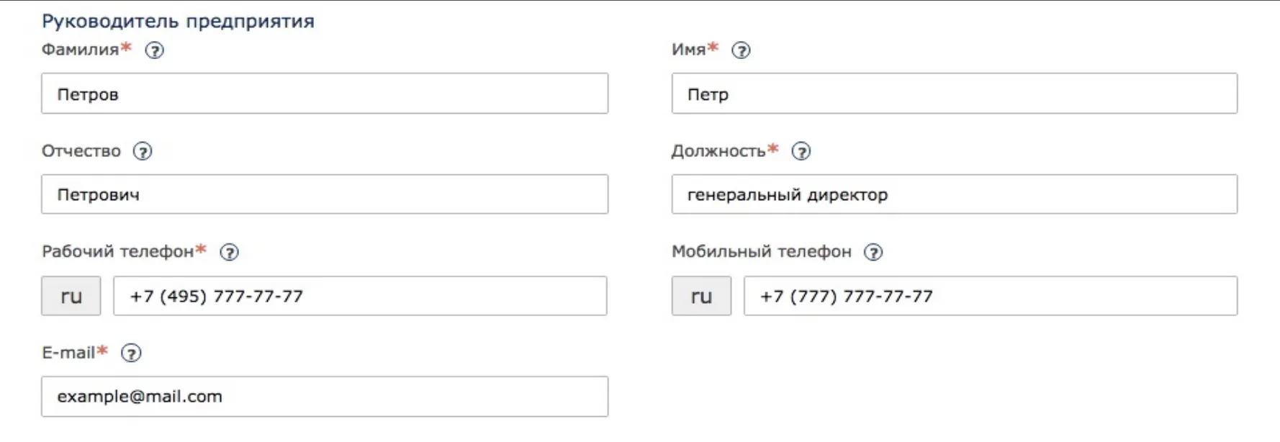Open help for Рабочий телефон
This screenshot has width=1280, height=442.
click(229, 252)
